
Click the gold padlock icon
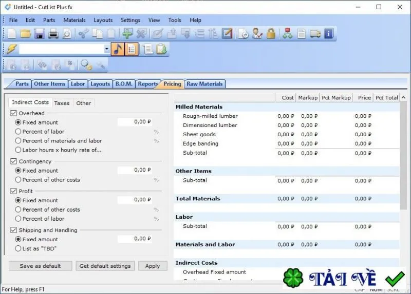click(271, 34)
